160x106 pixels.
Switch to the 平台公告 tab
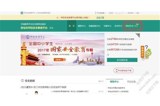131,82
